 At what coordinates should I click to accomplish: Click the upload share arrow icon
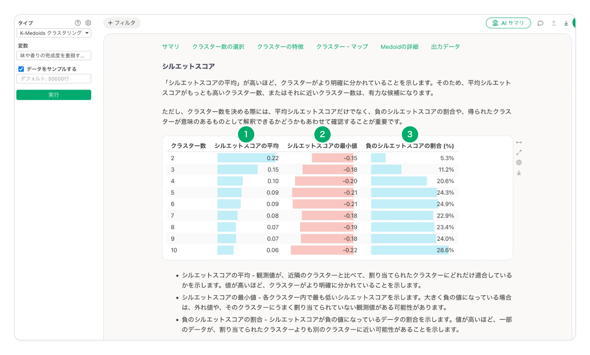pyautogui.click(x=554, y=23)
